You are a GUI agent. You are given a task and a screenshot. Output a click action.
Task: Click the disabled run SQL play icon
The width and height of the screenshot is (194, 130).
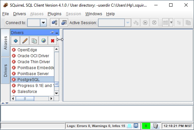145,22
